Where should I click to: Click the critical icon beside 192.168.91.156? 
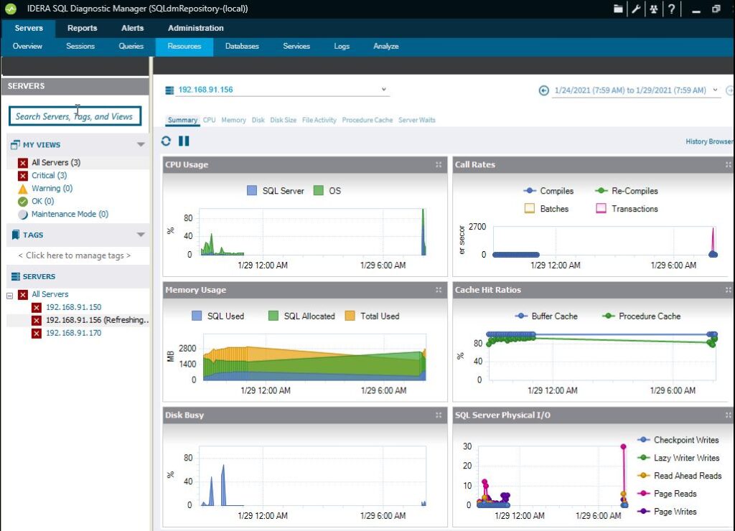coord(37,320)
